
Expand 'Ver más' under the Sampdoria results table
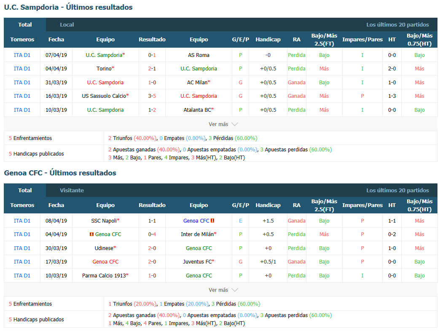[223, 124]
